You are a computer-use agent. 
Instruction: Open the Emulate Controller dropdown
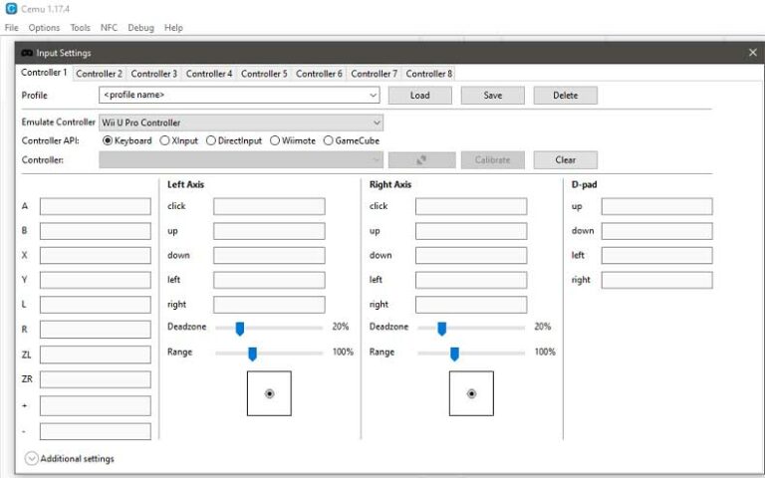[239, 122]
